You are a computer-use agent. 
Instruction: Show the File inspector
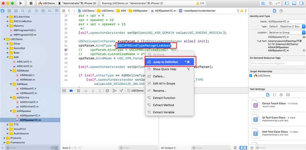click(274, 11)
